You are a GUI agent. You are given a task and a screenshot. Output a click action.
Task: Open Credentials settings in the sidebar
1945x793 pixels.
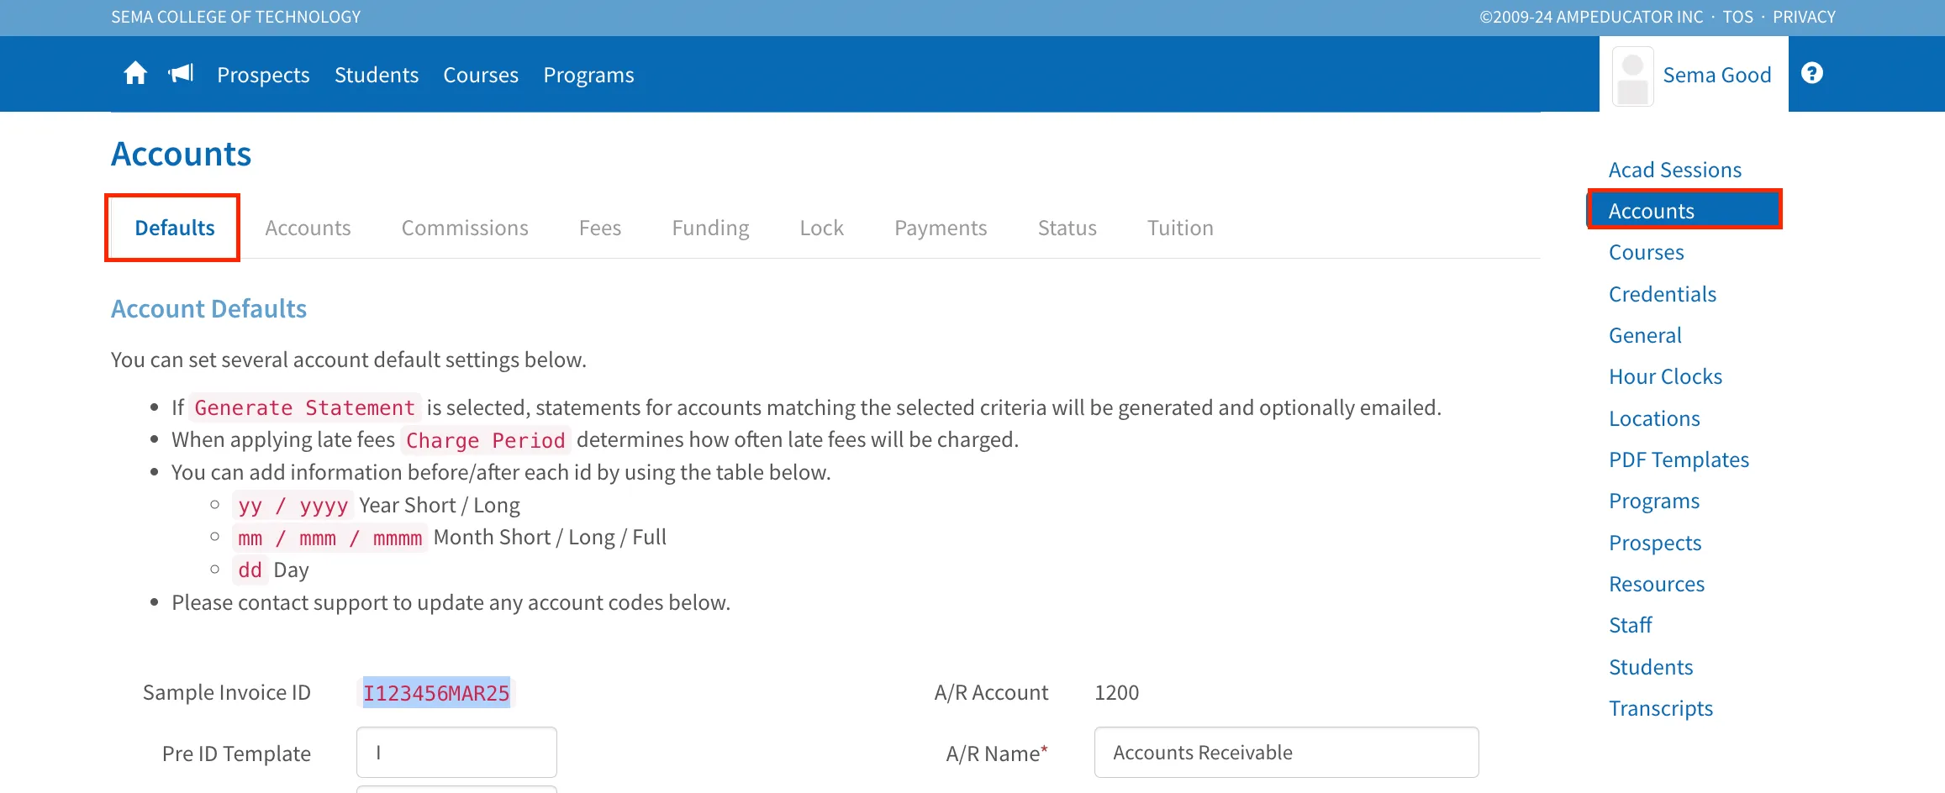click(x=1662, y=294)
